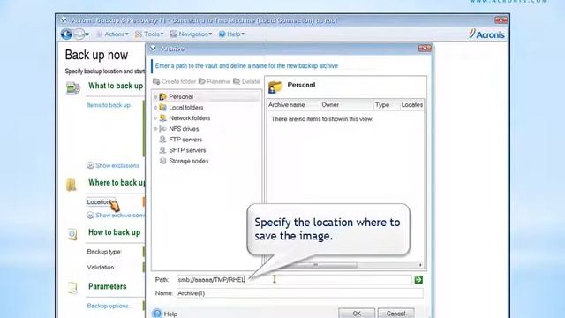
Task: Select SFTP servers in tree
Action: coord(187,150)
